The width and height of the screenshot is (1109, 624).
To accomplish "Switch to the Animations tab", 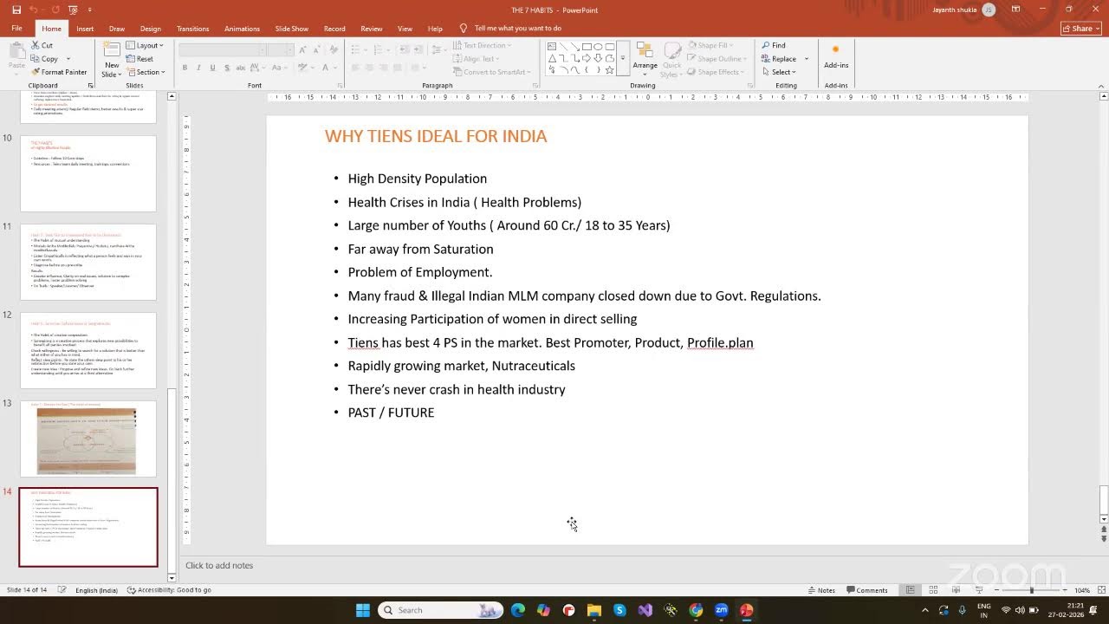I will tap(242, 29).
